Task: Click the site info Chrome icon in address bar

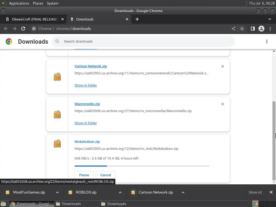Action: point(34,29)
